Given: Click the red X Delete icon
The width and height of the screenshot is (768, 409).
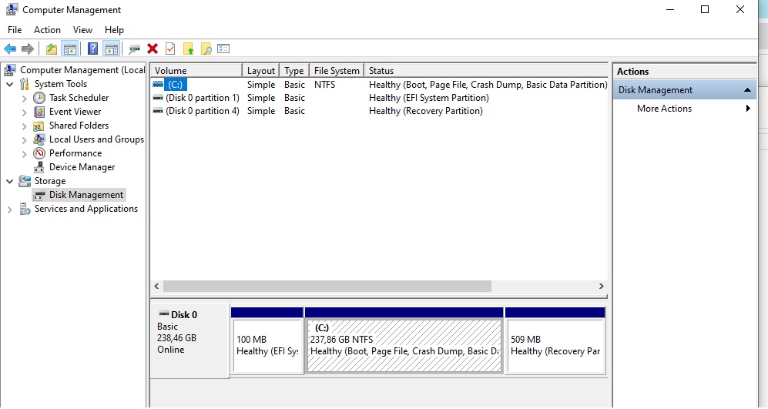Looking at the screenshot, I should 153,49.
